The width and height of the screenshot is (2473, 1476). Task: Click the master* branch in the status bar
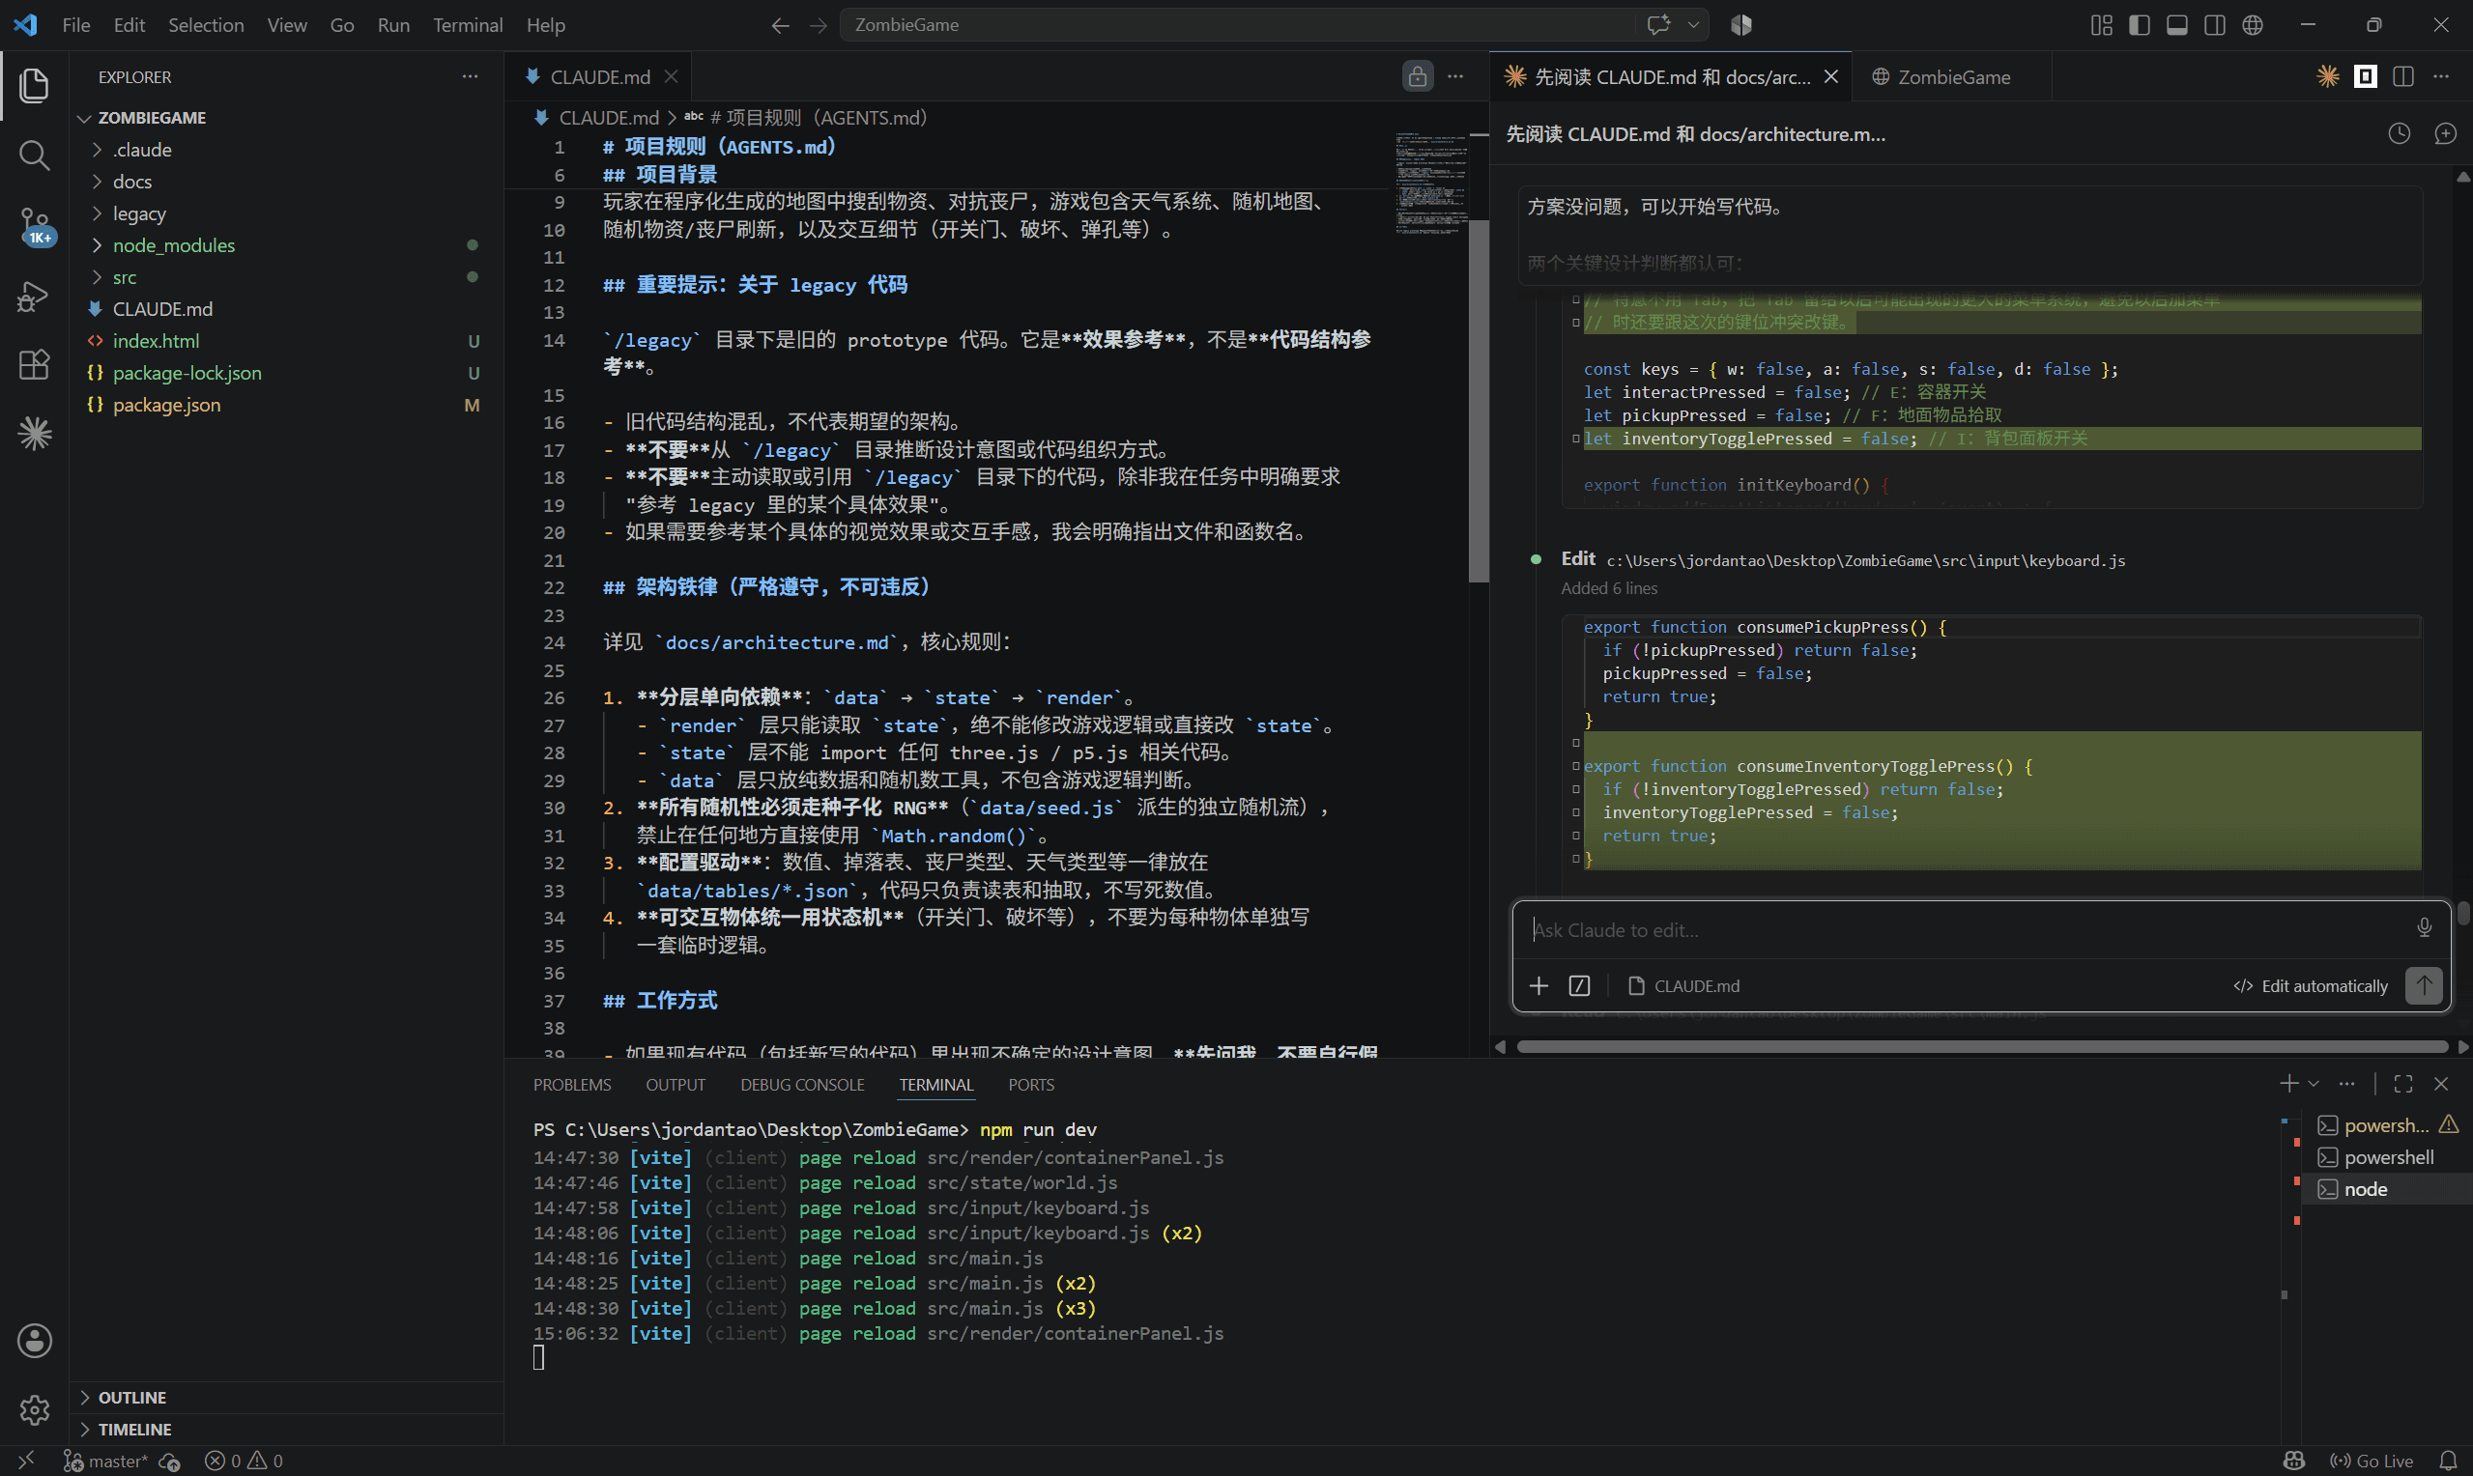(105, 1462)
